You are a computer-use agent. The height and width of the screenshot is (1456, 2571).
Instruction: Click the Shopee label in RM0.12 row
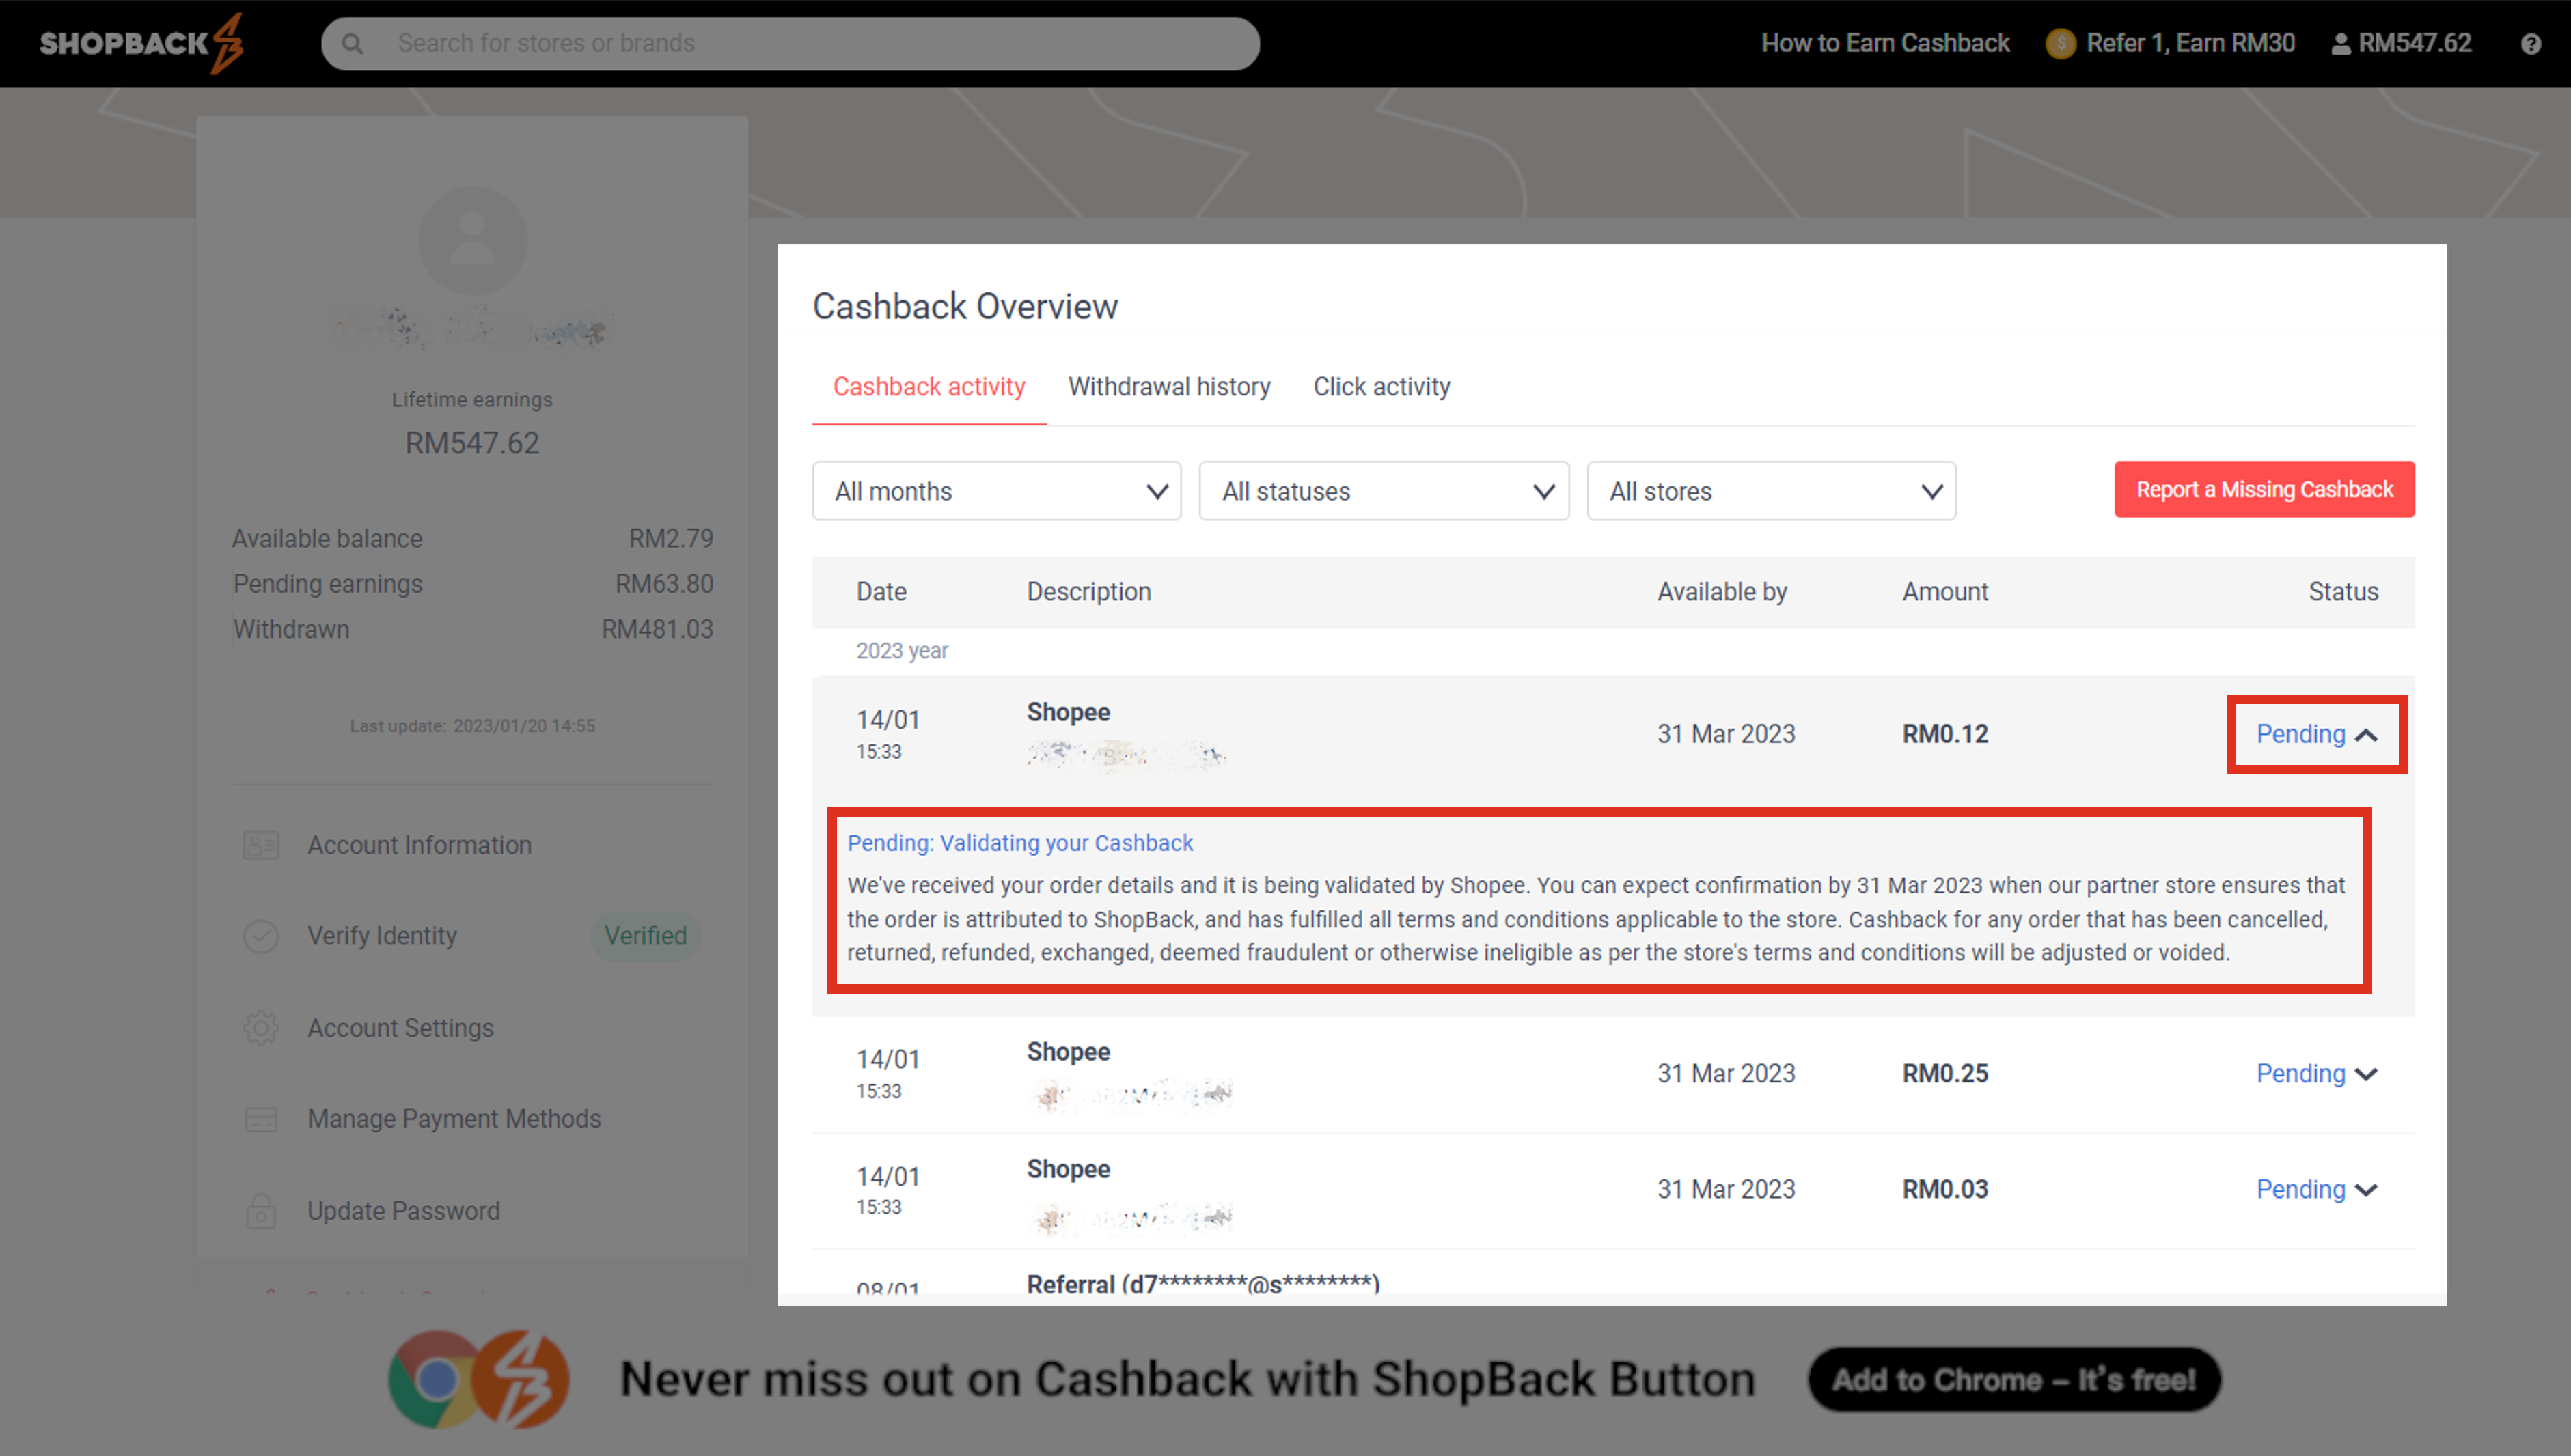coord(1067,712)
